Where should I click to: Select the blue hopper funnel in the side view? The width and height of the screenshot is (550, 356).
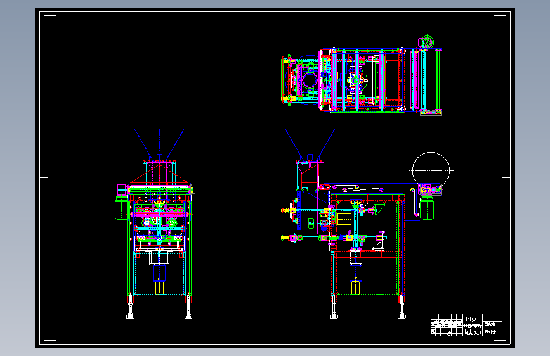(x=310, y=144)
